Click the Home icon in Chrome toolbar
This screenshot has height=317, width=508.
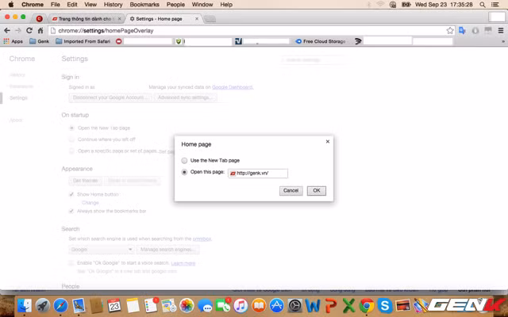[x=40, y=30]
